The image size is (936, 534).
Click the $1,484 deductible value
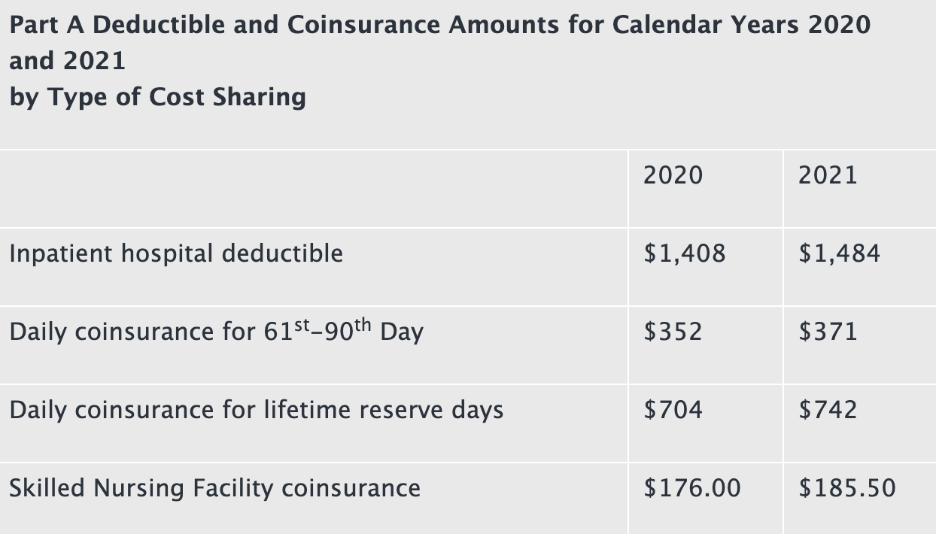click(x=839, y=253)
